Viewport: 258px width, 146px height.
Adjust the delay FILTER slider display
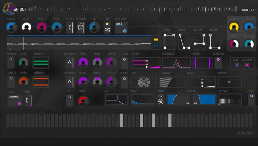click(201, 82)
